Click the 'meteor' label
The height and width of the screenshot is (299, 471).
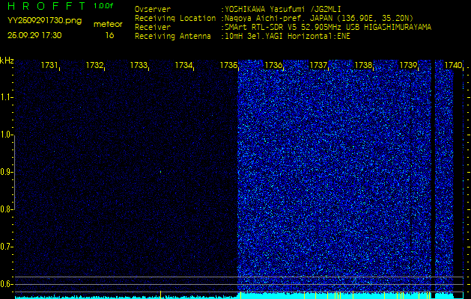(108, 24)
